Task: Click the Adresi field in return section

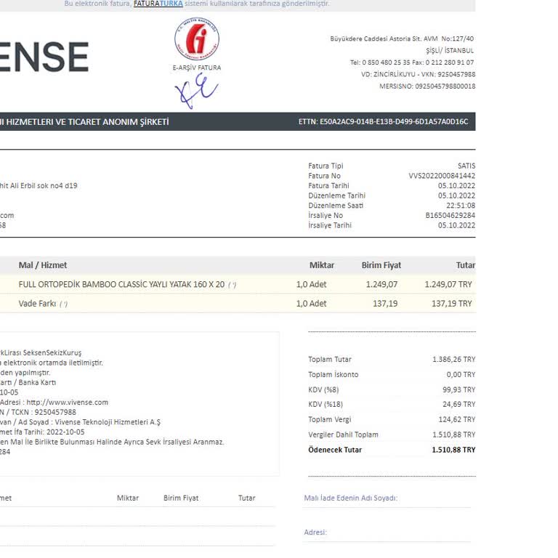Action: (387, 533)
